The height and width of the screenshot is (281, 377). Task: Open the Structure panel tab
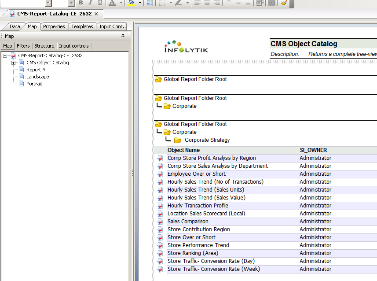point(44,45)
